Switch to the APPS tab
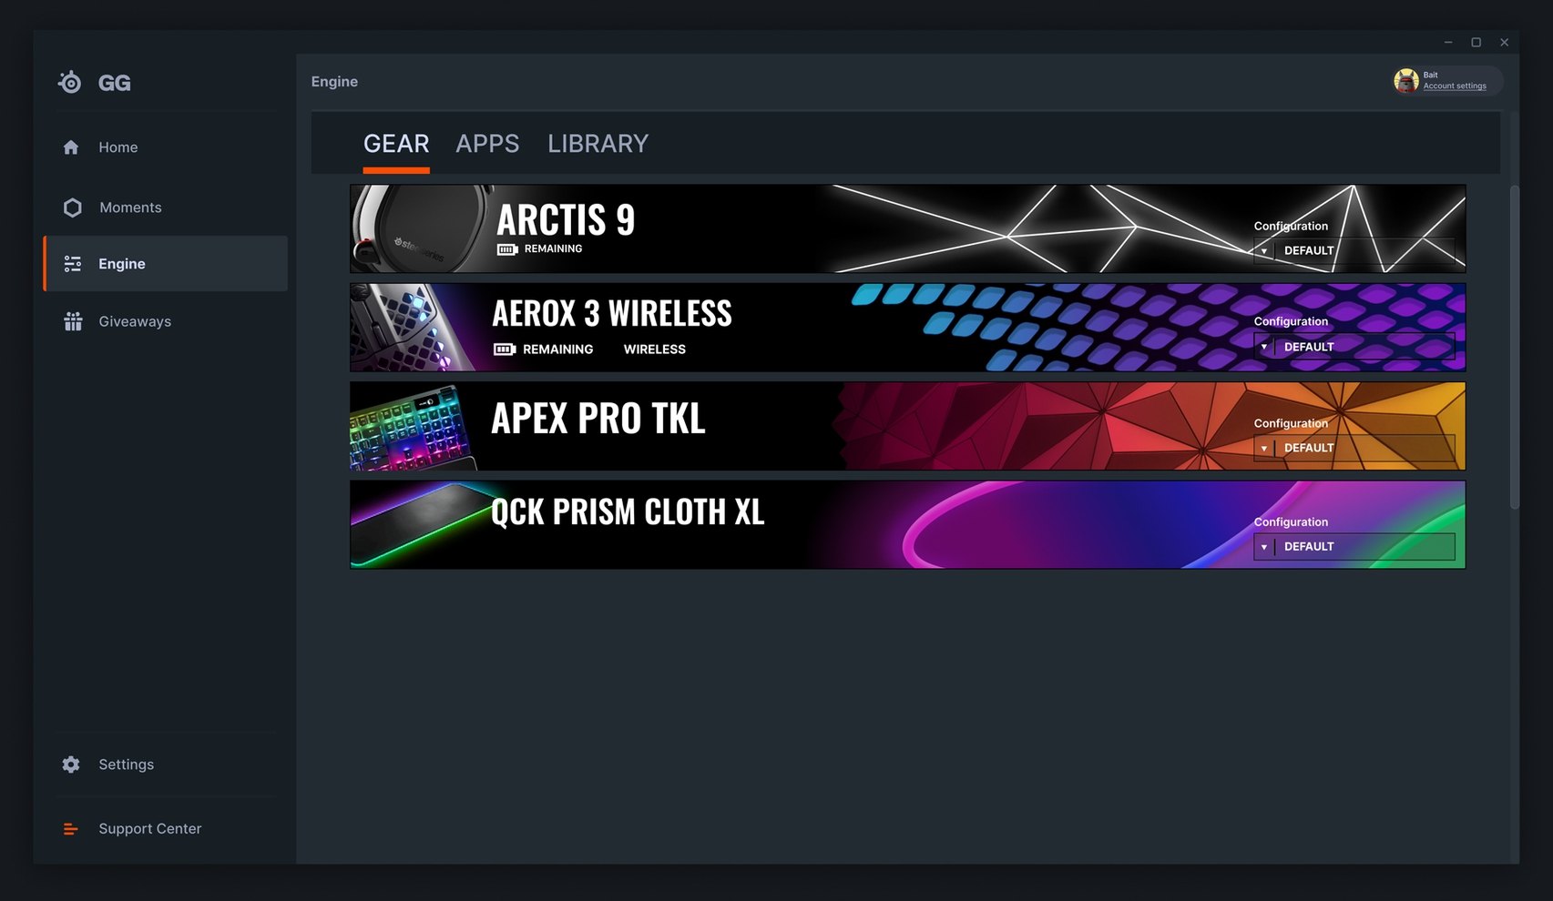Viewport: 1553px width, 901px height. tap(487, 144)
